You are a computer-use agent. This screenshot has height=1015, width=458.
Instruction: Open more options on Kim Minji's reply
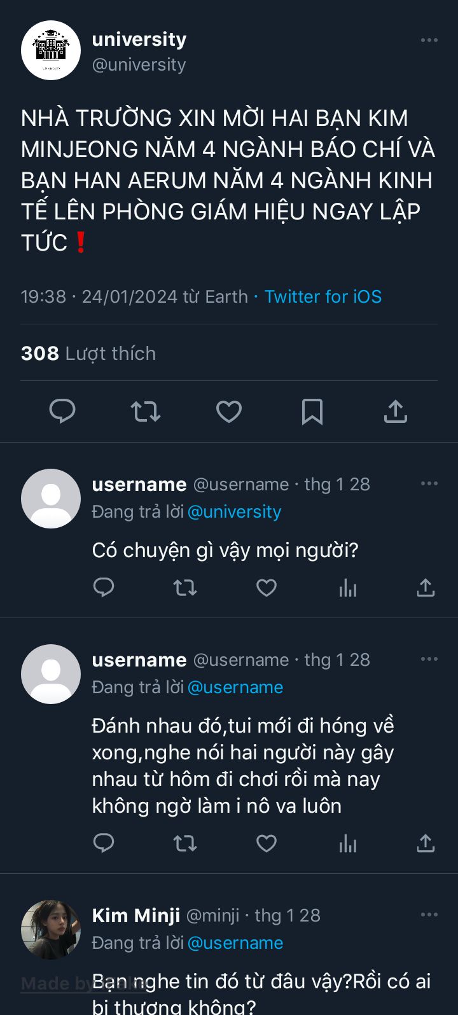429,915
